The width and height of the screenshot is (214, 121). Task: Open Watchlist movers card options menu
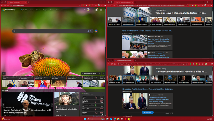103,94
